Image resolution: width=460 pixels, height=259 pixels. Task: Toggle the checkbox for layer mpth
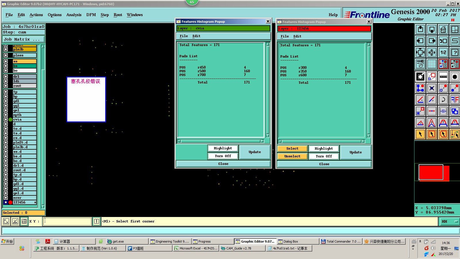pyautogui.click(x=6, y=115)
